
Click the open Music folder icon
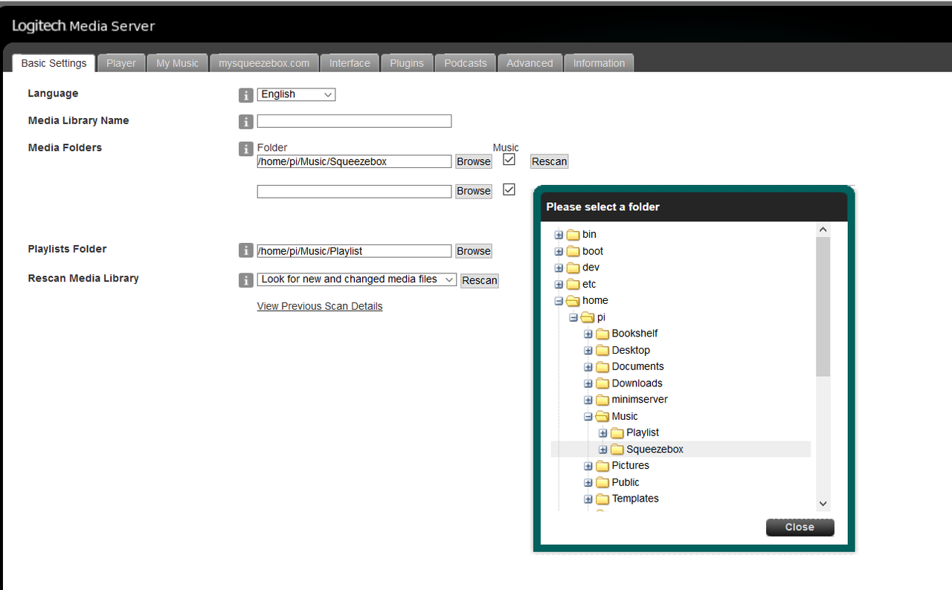(x=602, y=417)
